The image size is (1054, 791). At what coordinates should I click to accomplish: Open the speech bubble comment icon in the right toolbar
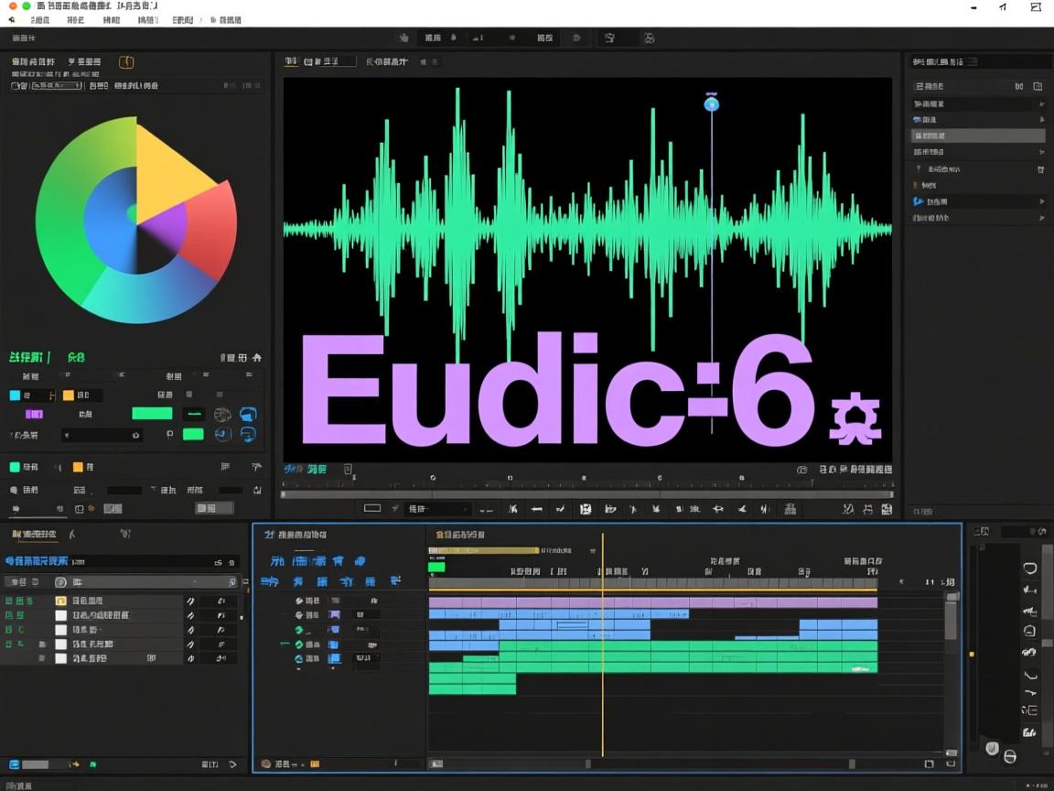click(1028, 568)
